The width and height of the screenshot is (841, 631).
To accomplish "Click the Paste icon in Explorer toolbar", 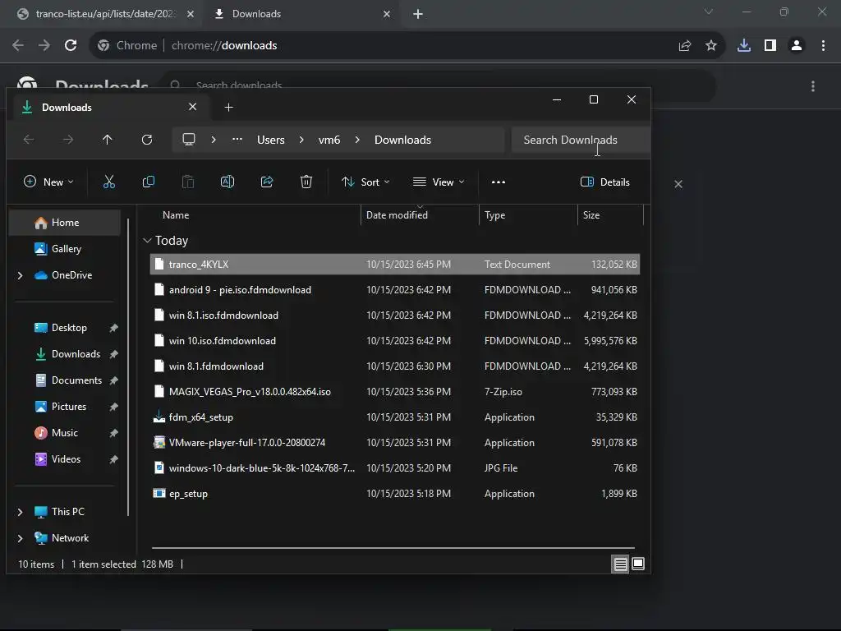I will pyautogui.click(x=188, y=182).
